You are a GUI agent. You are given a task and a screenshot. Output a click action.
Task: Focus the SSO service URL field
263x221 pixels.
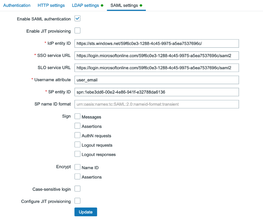(x=157, y=56)
